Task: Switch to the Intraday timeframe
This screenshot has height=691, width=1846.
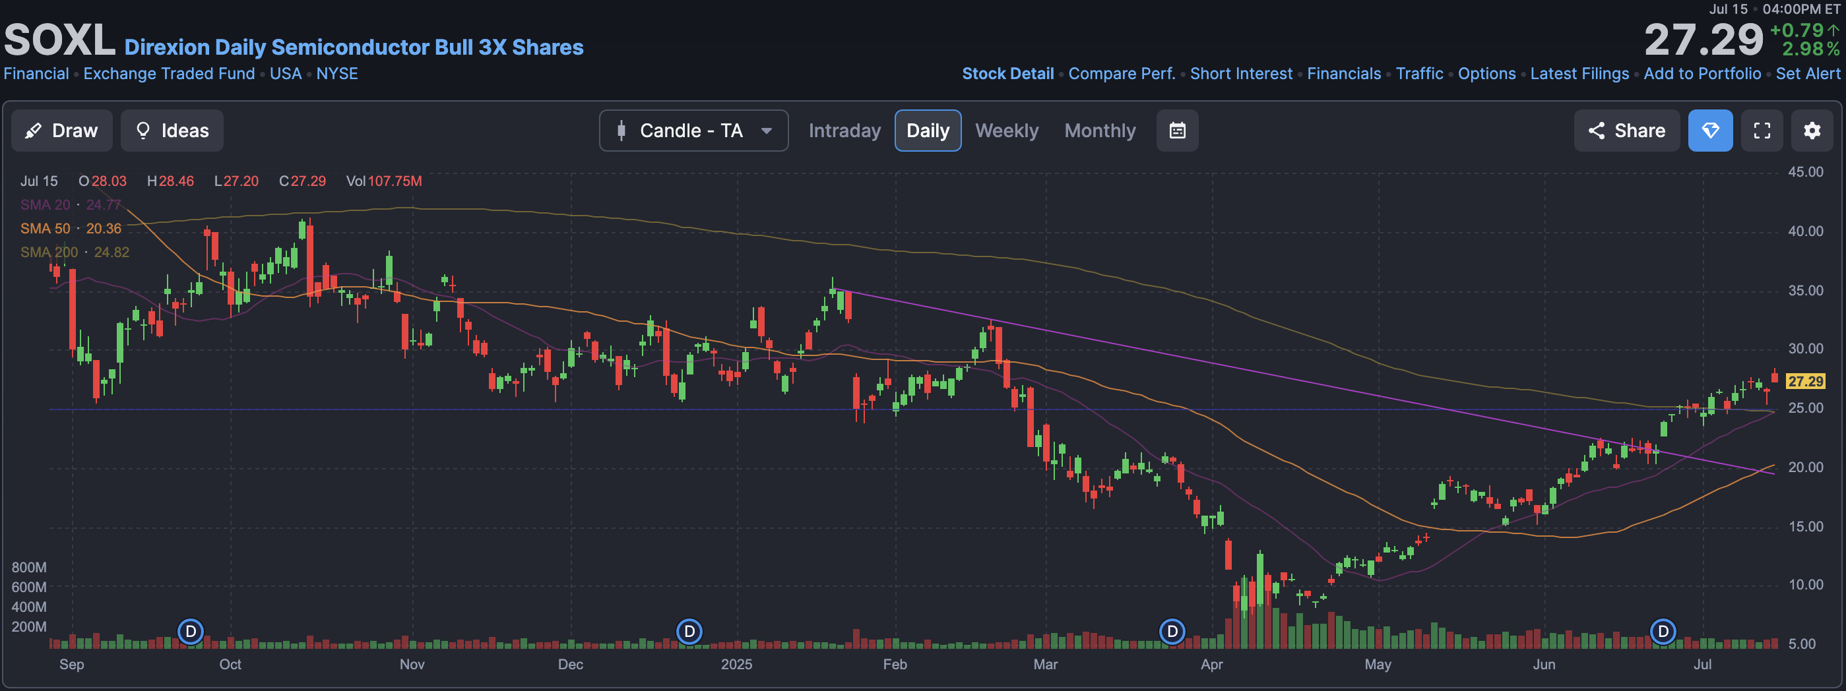Action: 844,131
